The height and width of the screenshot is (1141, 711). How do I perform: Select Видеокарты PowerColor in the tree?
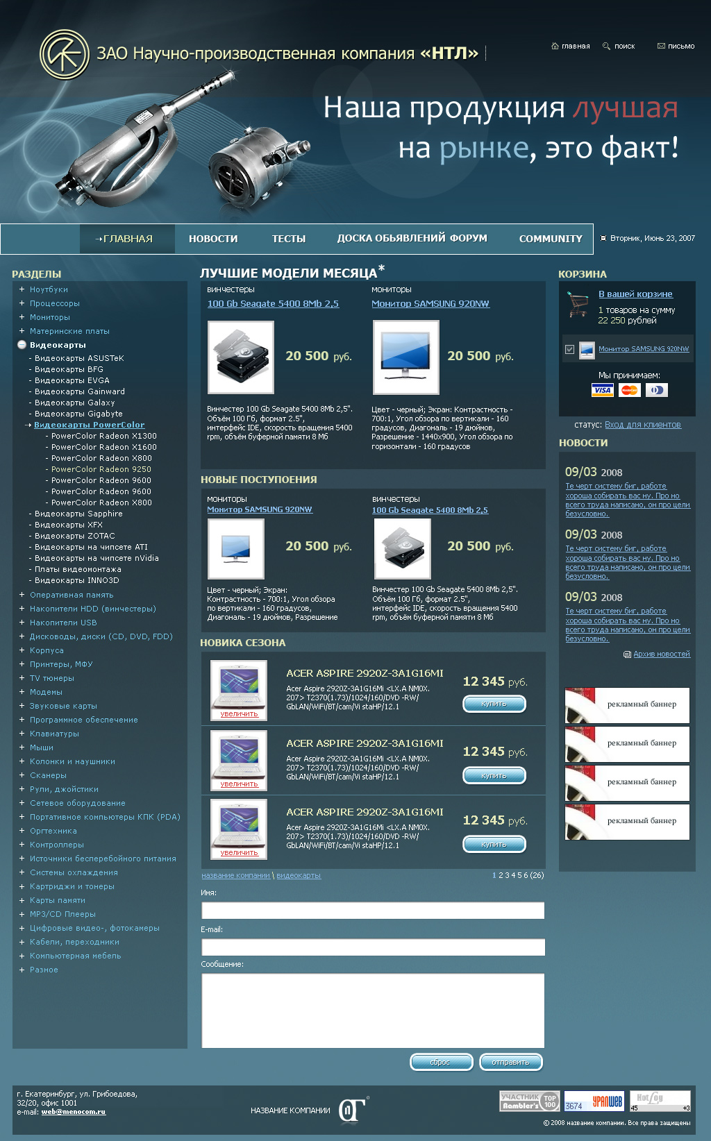(90, 425)
